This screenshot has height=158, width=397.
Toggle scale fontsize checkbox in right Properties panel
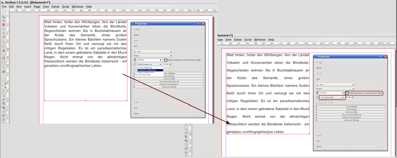pyautogui.click(x=347, y=93)
